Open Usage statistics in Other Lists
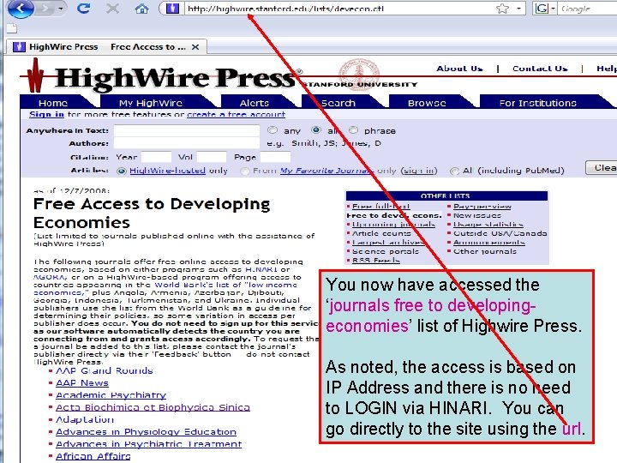 [488, 225]
